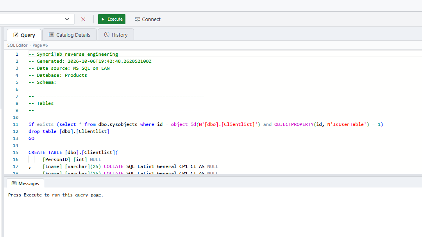Place cursor on the 'if exists' statement
This screenshot has width=422, height=237.
pos(206,124)
